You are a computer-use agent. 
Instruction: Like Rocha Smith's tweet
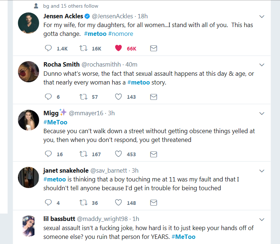pyautogui.click(x=118, y=97)
